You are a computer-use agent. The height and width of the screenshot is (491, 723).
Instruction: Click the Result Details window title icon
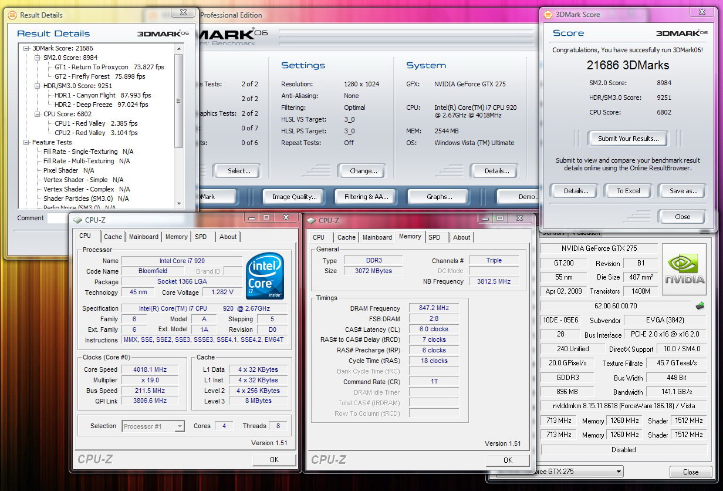click(12, 15)
